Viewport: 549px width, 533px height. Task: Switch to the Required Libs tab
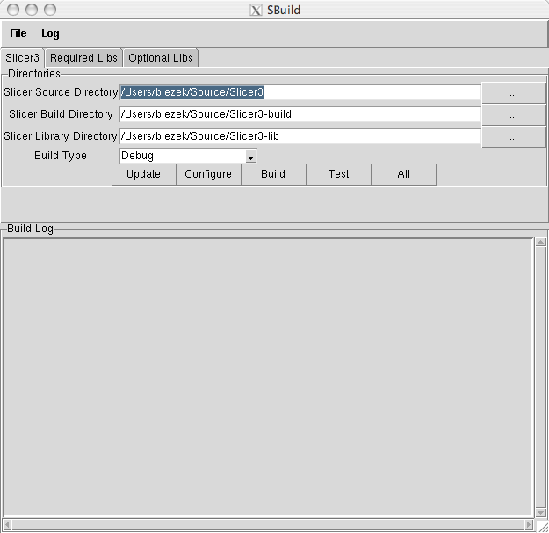(83, 58)
